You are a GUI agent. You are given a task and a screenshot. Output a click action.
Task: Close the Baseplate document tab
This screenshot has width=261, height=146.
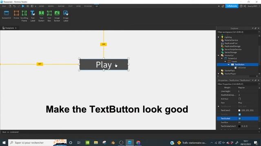[x=16, y=28]
